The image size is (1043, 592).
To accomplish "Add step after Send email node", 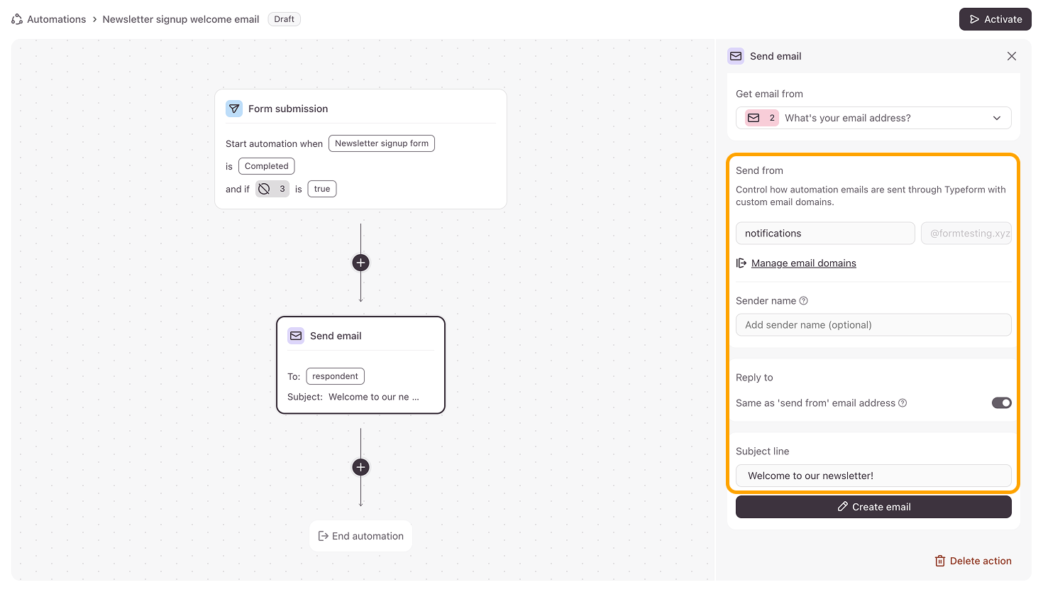I will tap(360, 467).
